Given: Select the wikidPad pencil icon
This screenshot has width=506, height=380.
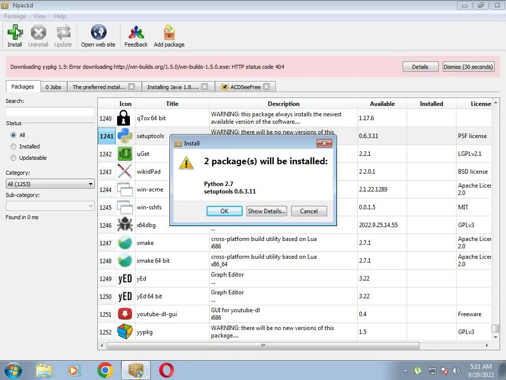Looking at the screenshot, I should [125, 172].
